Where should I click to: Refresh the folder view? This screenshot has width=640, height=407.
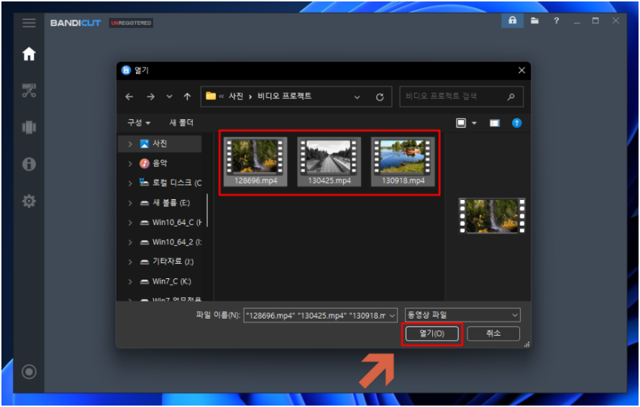(x=380, y=97)
